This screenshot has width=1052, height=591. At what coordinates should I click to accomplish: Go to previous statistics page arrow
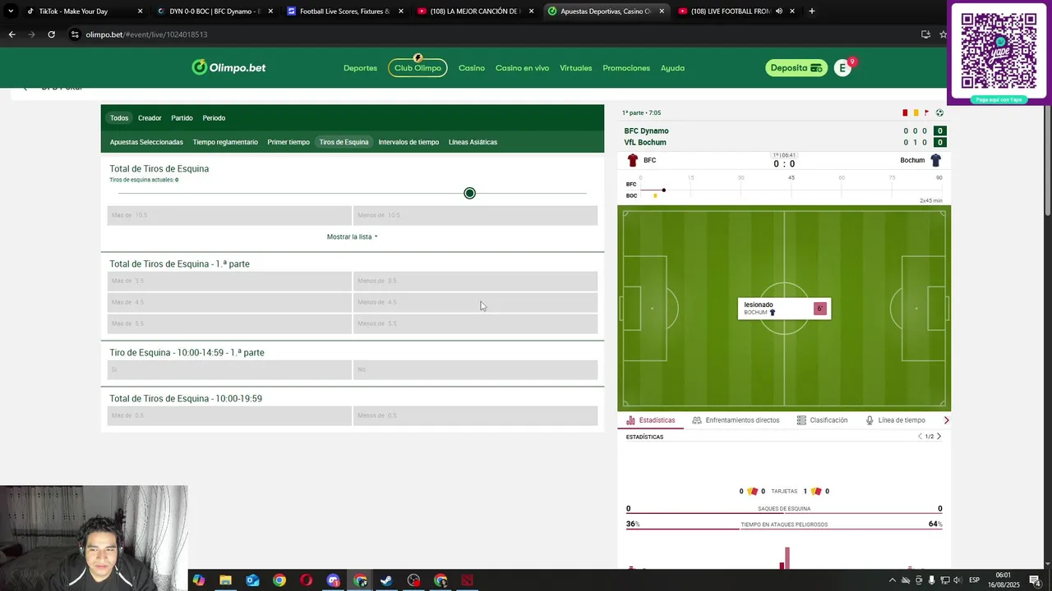click(x=920, y=437)
